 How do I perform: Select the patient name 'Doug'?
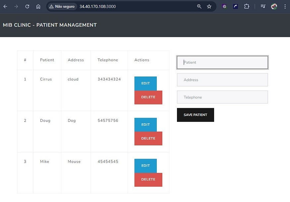[x=45, y=121]
